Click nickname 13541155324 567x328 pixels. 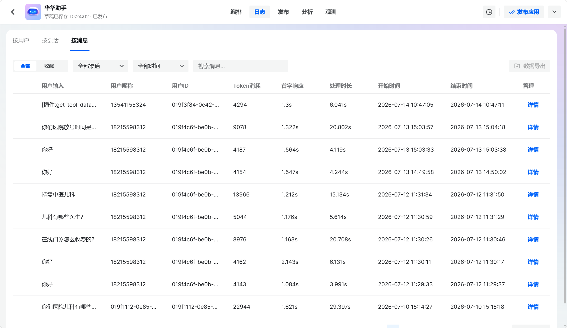128,105
